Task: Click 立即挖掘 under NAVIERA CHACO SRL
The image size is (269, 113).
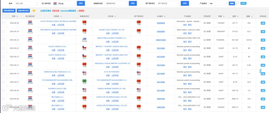Action: click(61, 92)
